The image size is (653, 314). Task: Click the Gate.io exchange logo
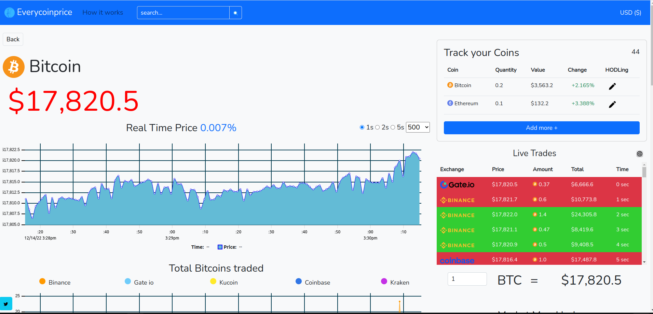457,185
